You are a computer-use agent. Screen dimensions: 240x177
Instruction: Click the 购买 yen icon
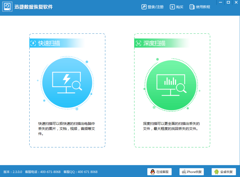[172, 7]
